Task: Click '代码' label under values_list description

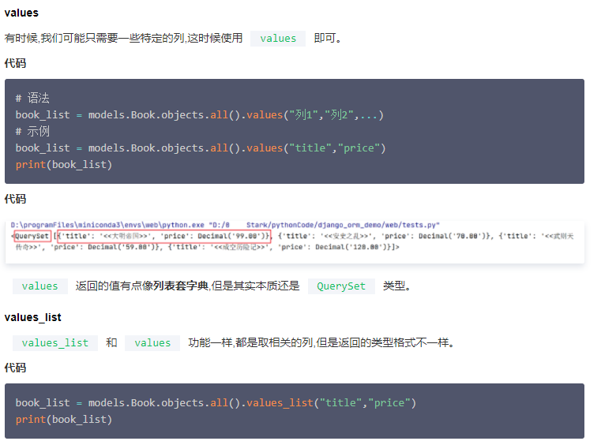Action: 15,368
